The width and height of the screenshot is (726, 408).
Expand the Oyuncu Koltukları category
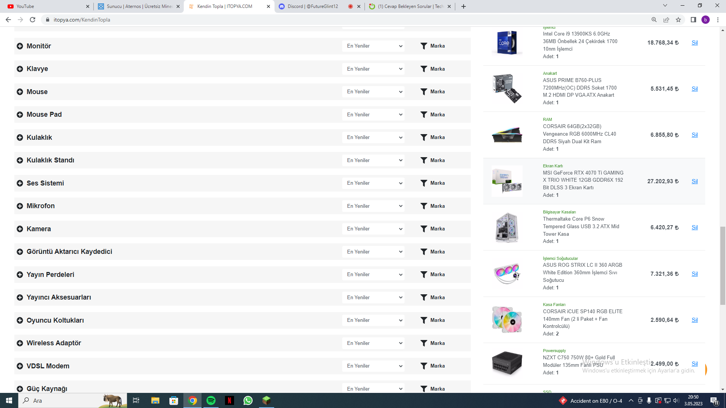pyautogui.click(x=20, y=320)
